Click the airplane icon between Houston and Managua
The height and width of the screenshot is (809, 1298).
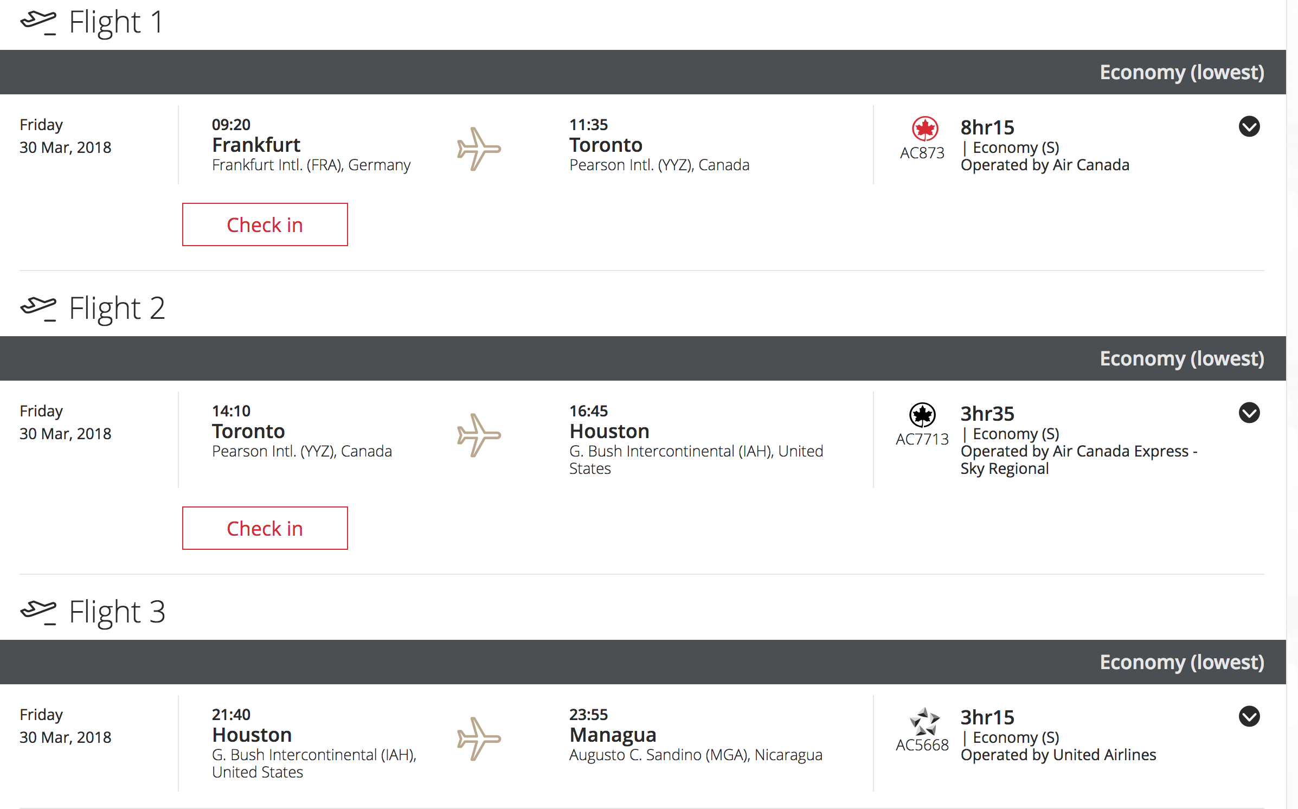[478, 739]
